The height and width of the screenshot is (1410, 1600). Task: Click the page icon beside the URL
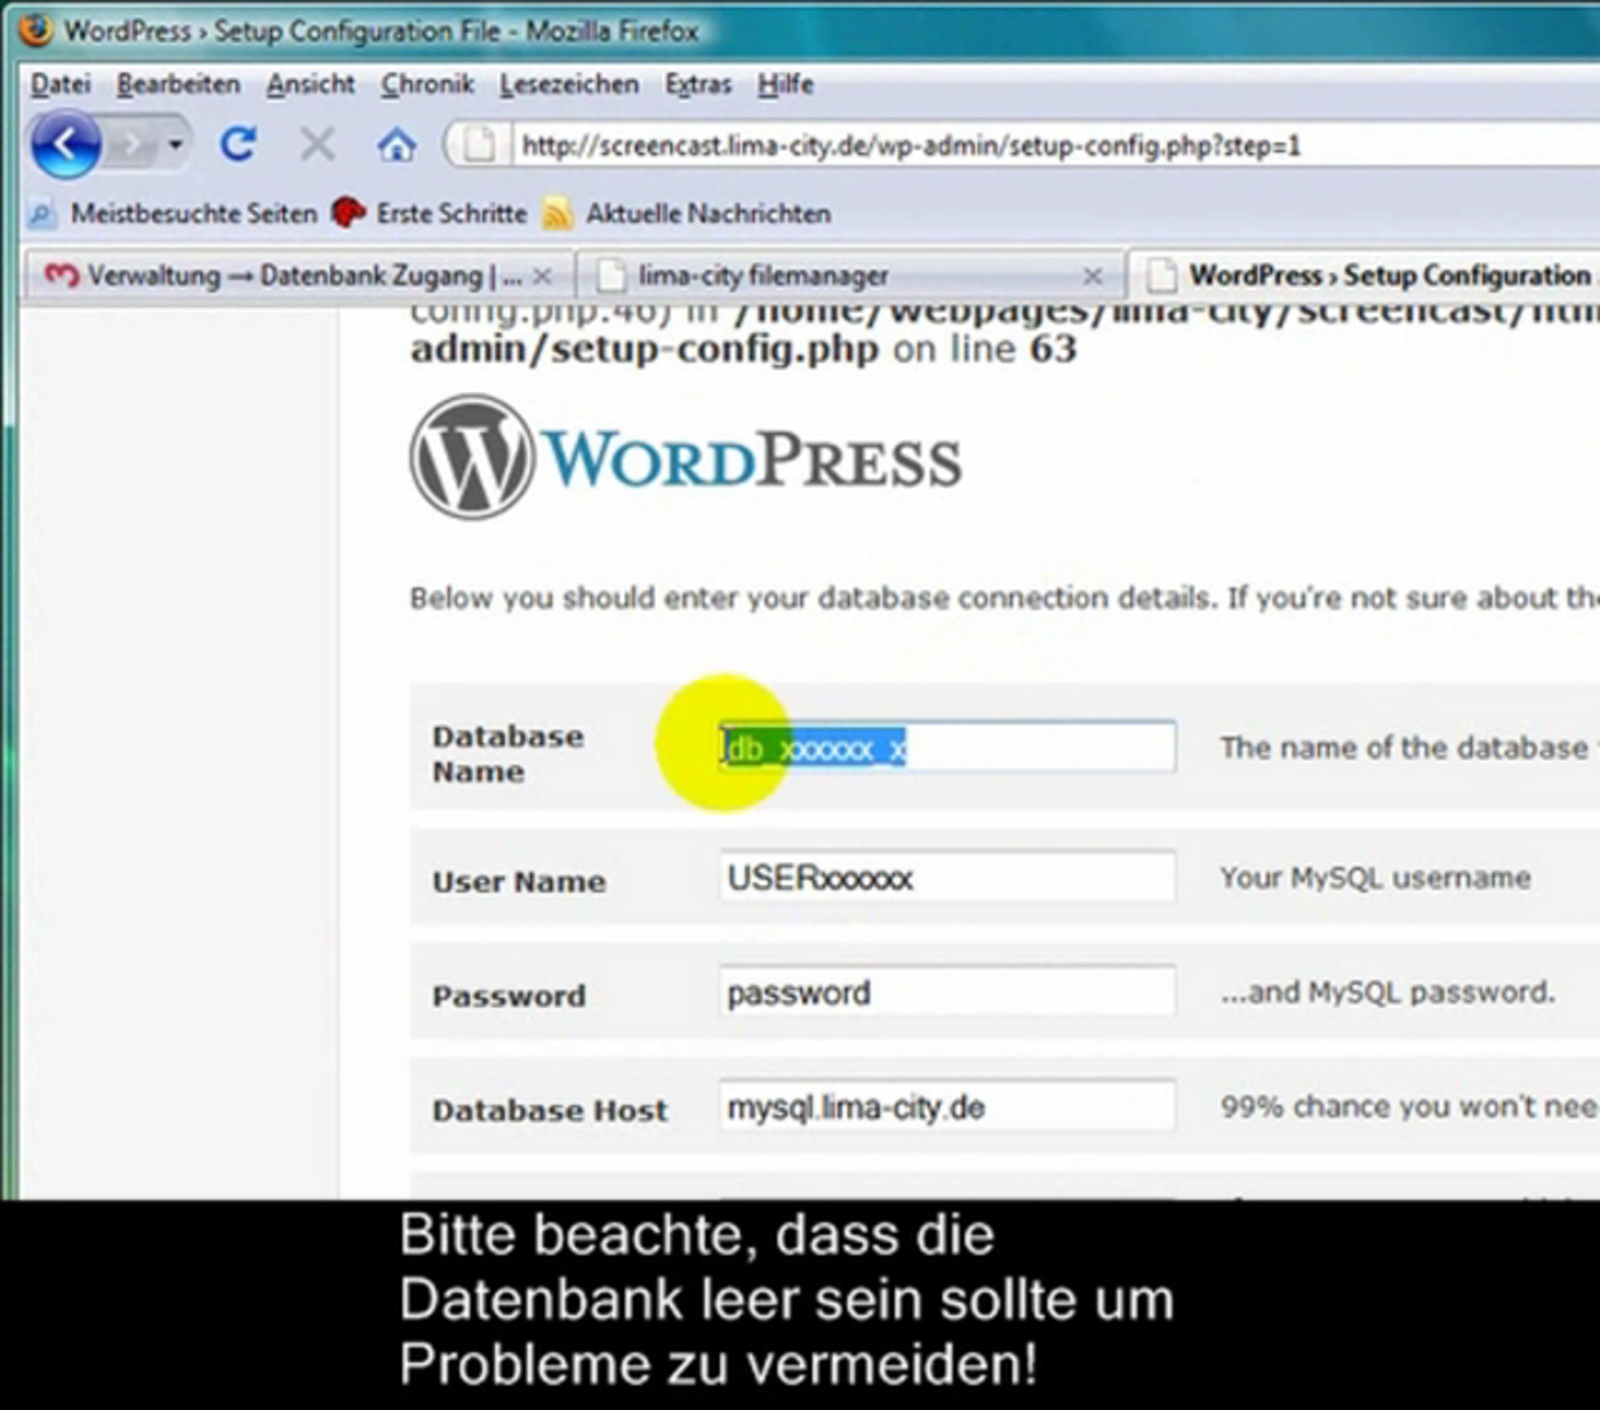click(479, 145)
